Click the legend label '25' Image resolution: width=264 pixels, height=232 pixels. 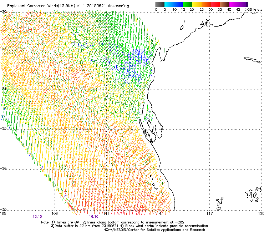click(x=202, y=10)
